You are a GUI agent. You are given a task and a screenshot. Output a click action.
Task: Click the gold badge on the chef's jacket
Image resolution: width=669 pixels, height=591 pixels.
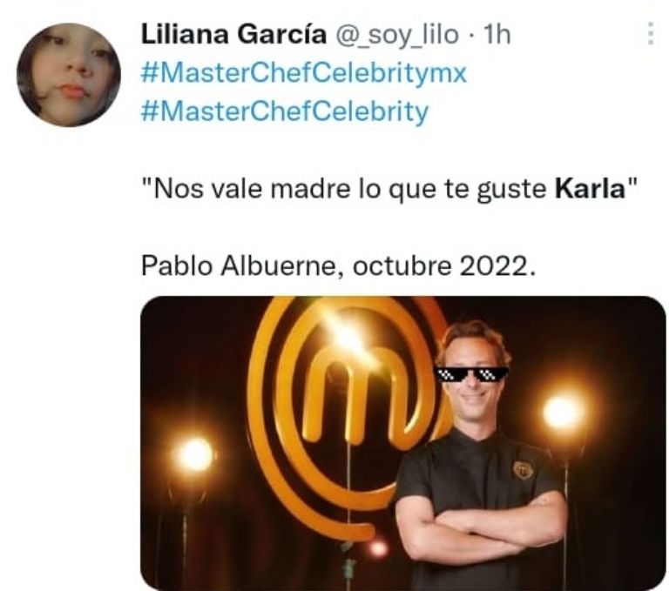(521, 469)
